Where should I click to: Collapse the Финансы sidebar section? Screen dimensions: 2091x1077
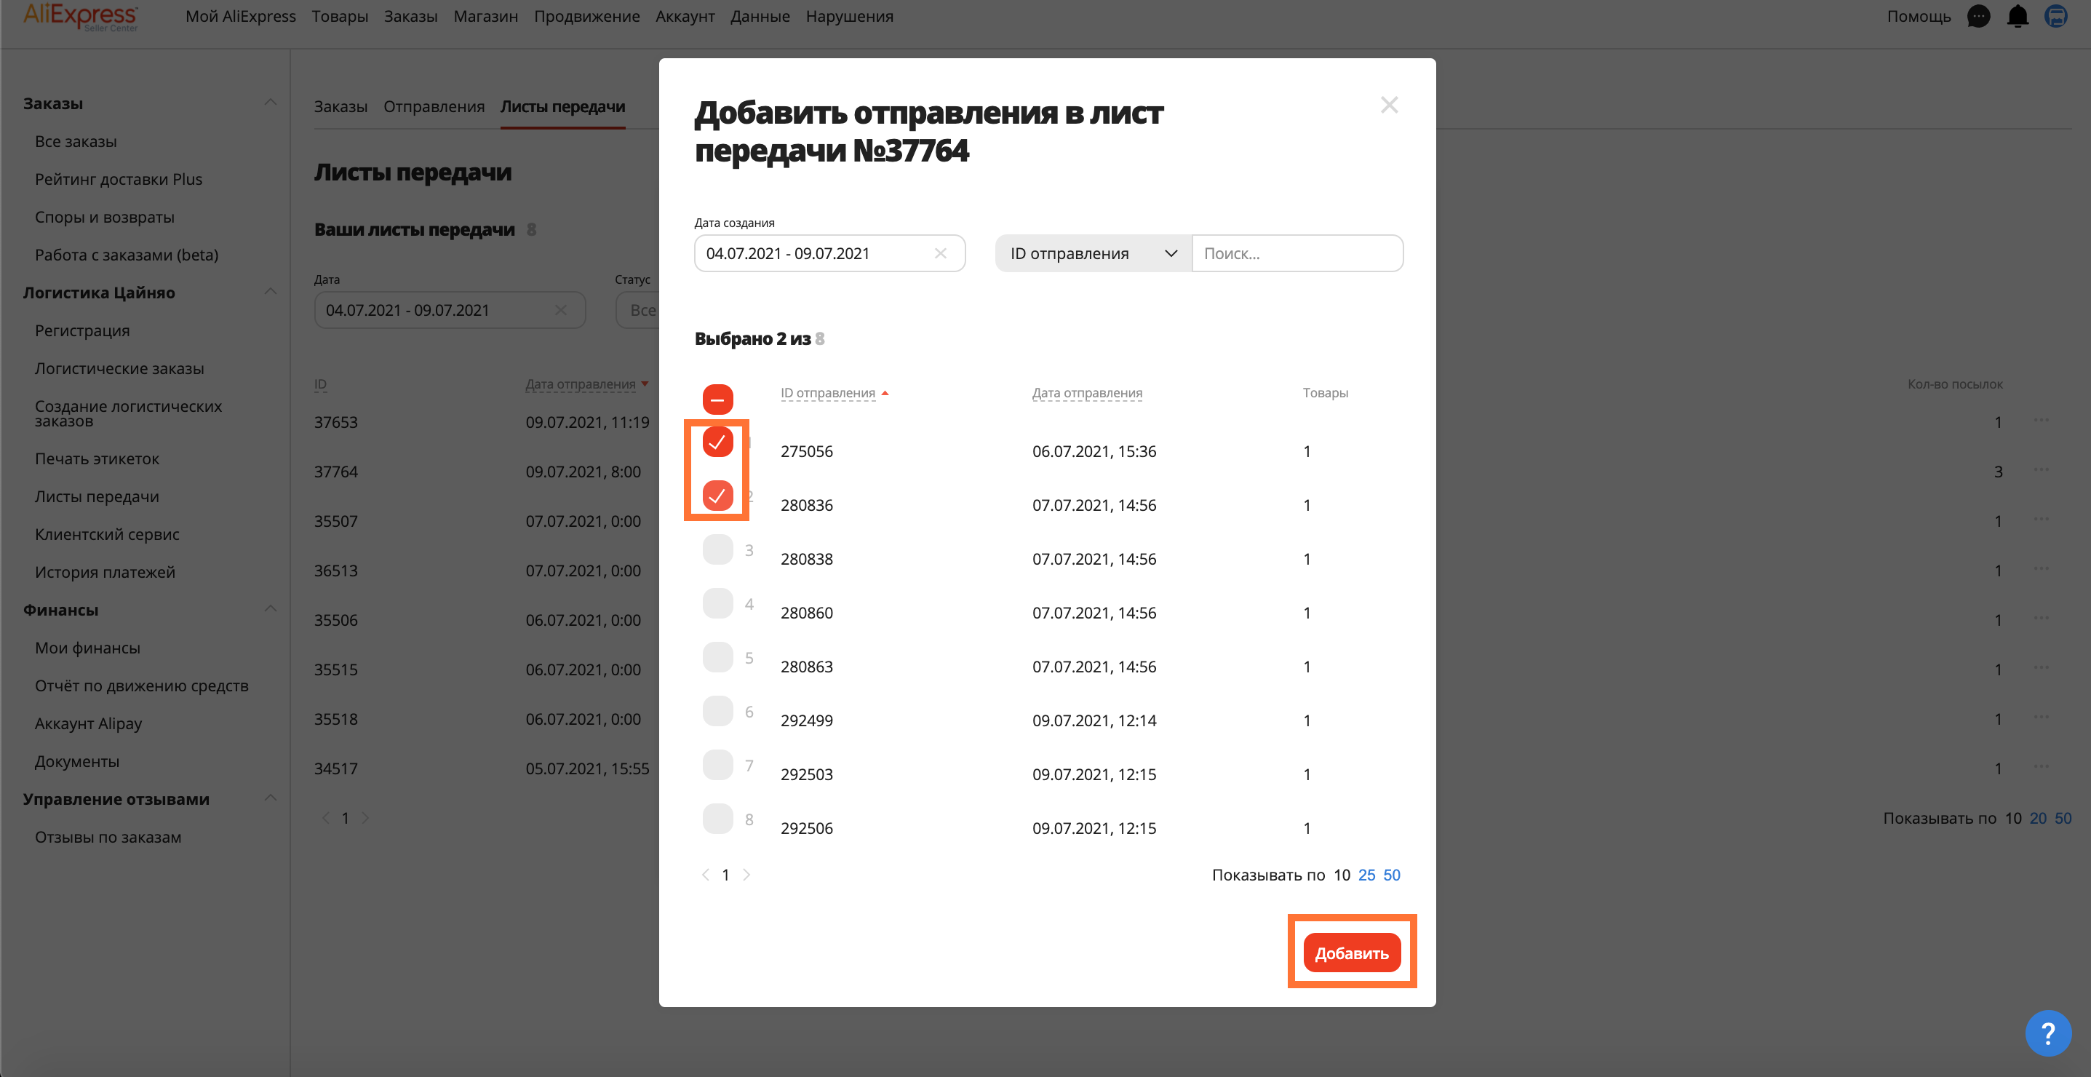tap(271, 608)
